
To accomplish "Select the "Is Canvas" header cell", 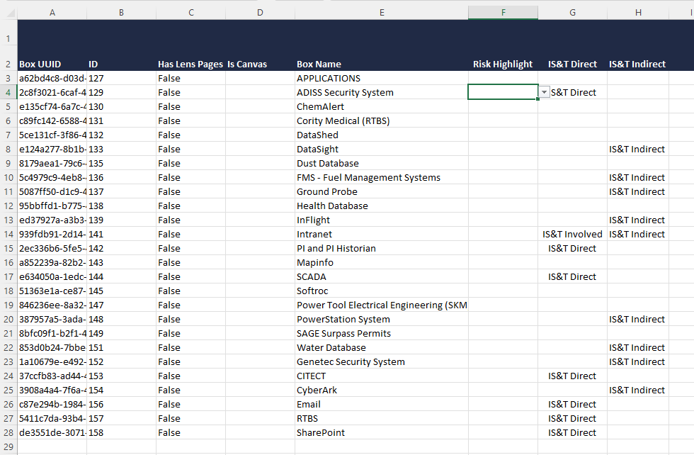I will pyautogui.click(x=247, y=64).
